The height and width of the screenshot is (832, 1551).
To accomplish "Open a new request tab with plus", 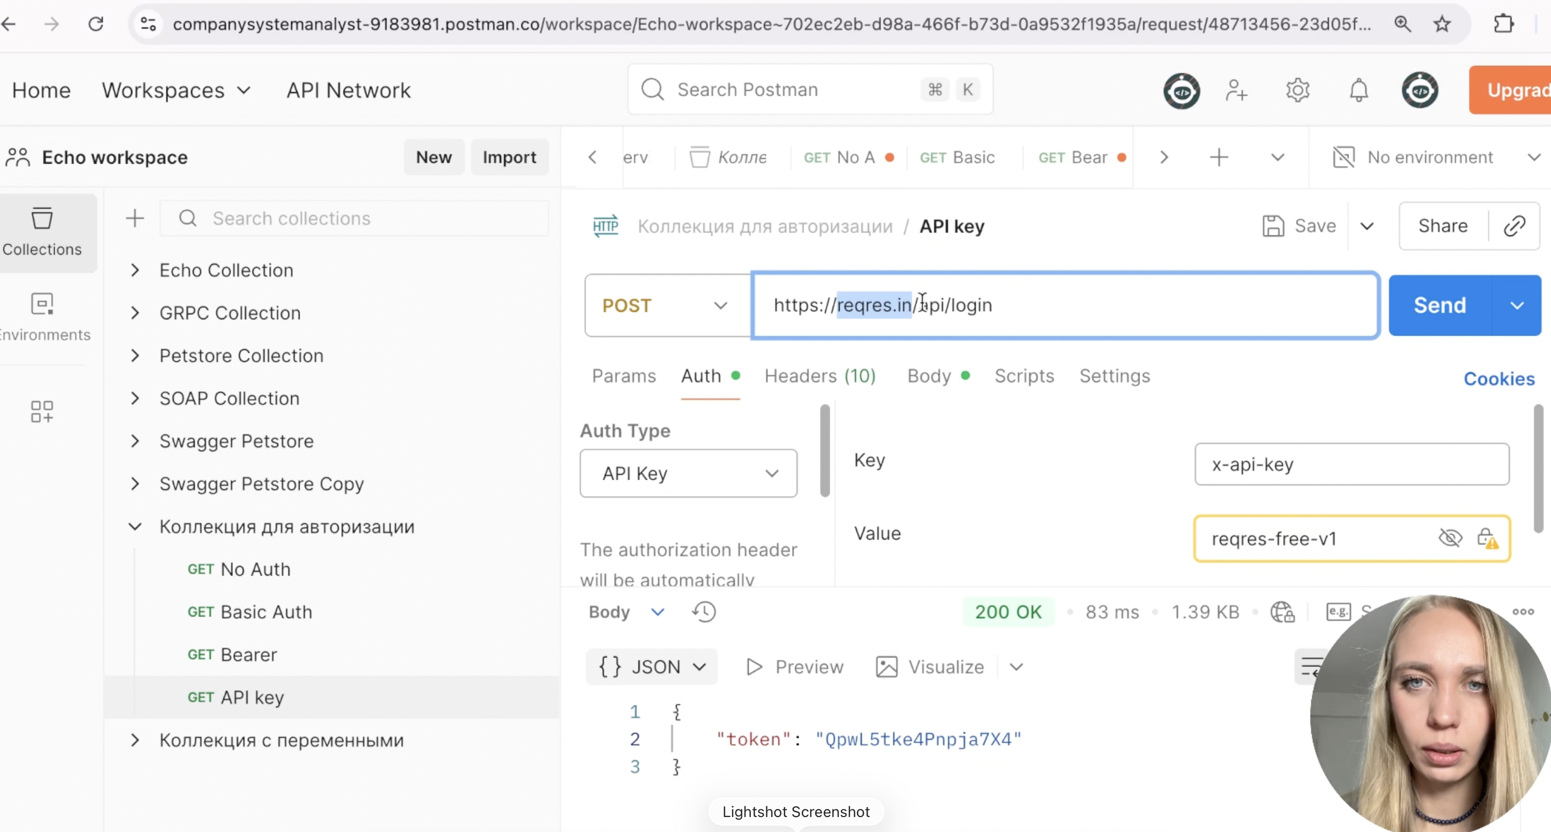I will click(x=1219, y=157).
